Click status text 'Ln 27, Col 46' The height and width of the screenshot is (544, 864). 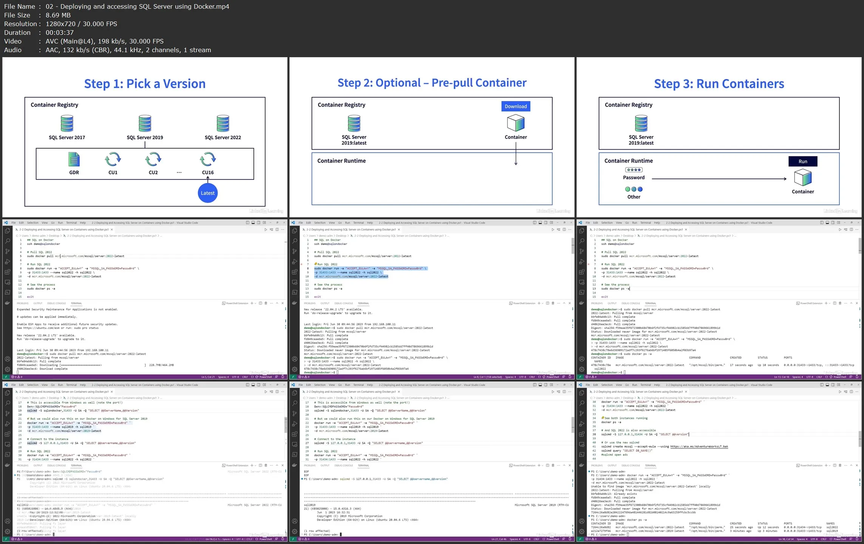pos(499,539)
